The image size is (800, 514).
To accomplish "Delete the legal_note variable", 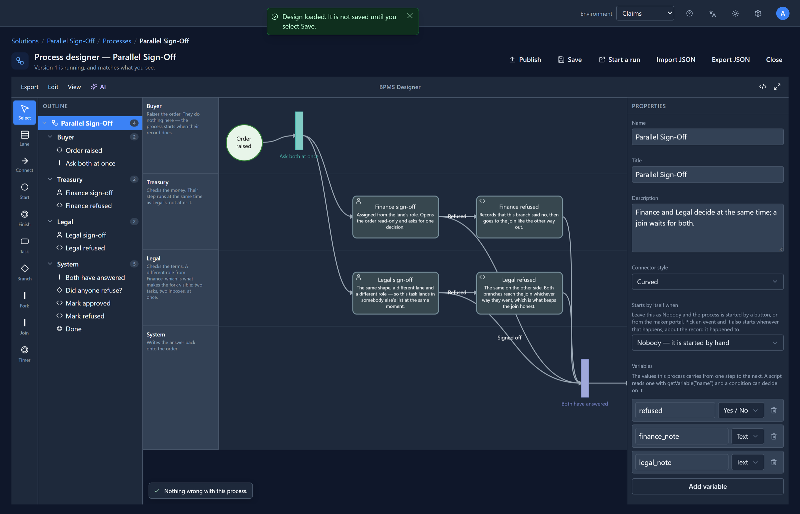I will [774, 462].
